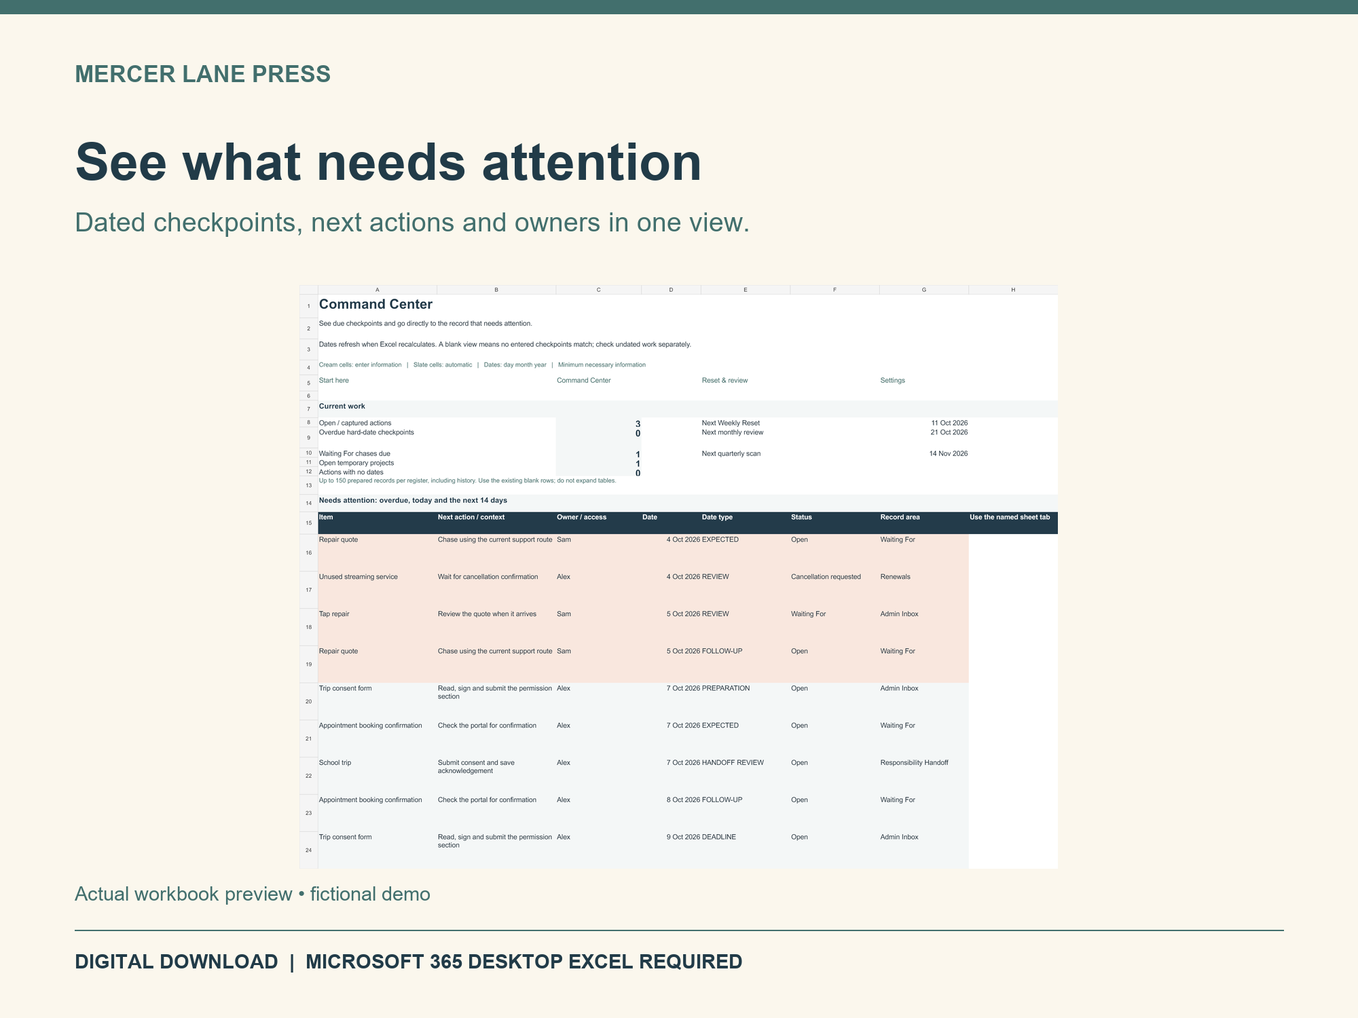1358x1018 pixels.
Task: Open the Settings navigation link
Action: [892, 381]
